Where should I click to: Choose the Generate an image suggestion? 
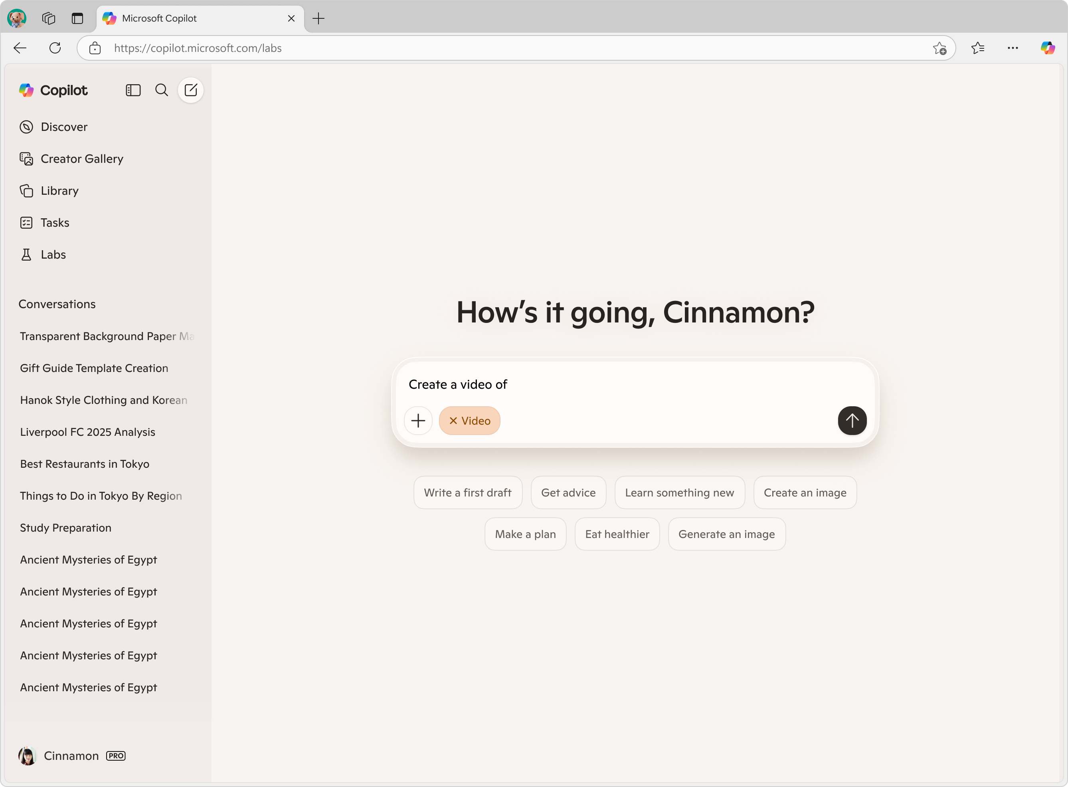[726, 534]
